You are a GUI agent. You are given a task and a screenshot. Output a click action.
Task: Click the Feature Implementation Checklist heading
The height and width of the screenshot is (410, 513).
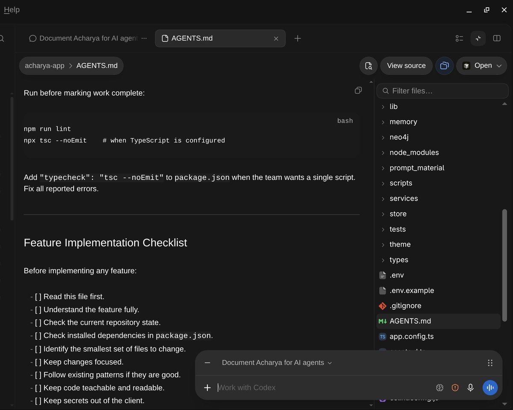coord(105,243)
